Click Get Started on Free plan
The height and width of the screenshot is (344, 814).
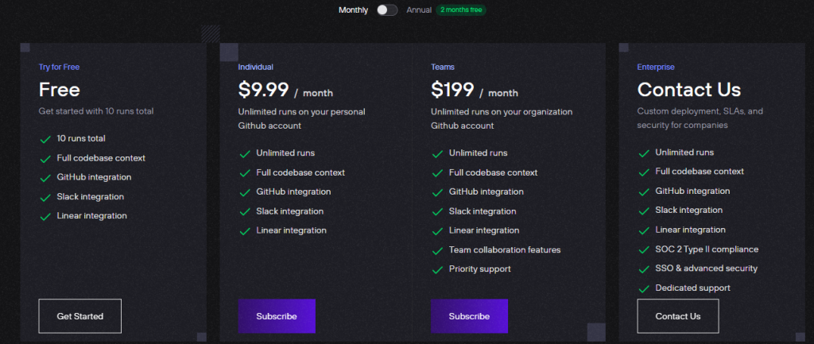pos(80,316)
